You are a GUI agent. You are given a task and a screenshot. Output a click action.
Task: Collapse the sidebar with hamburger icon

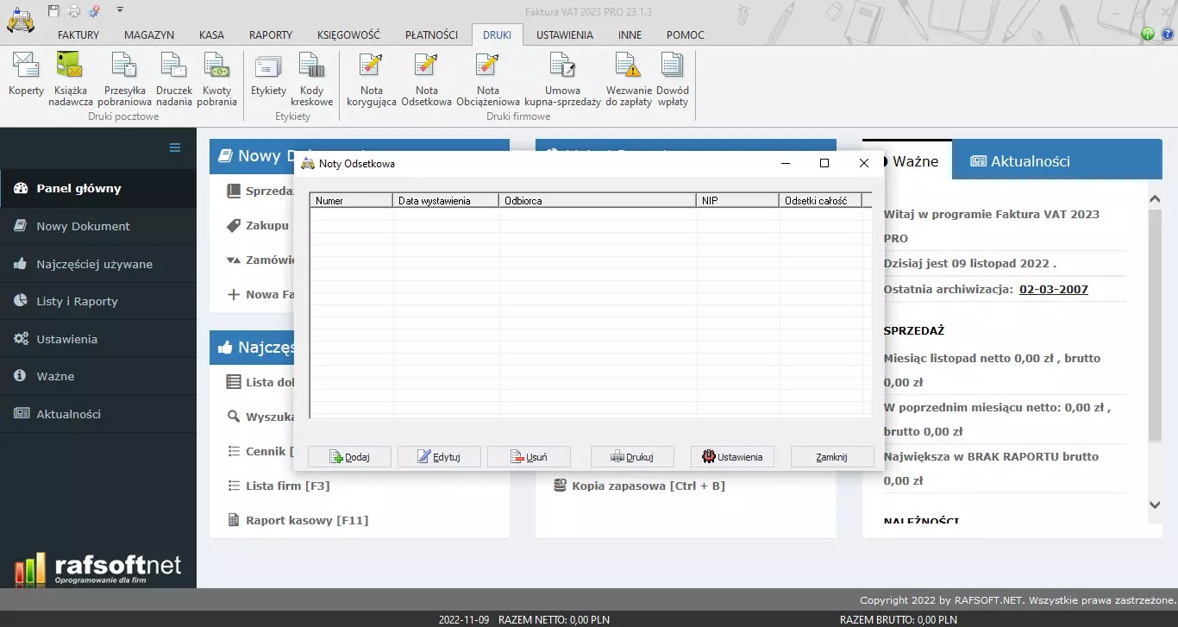(175, 147)
